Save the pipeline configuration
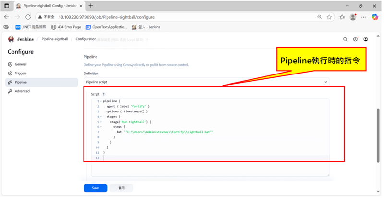 coord(96,188)
